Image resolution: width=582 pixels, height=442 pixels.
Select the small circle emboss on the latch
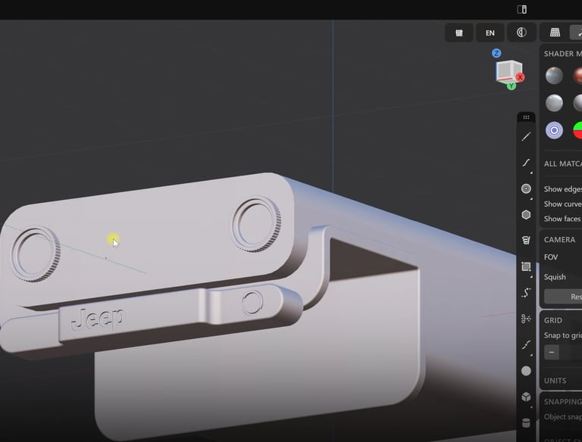252,302
